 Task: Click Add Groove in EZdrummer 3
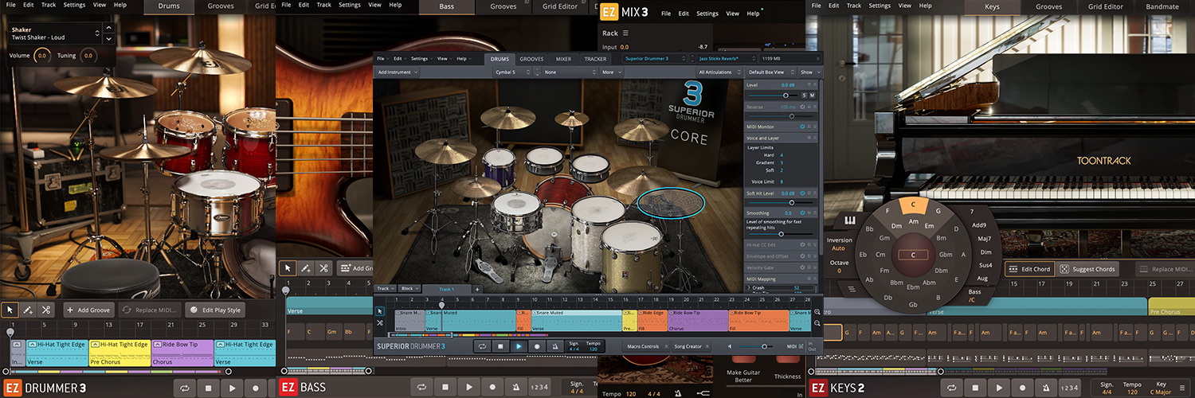[x=89, y=310]
